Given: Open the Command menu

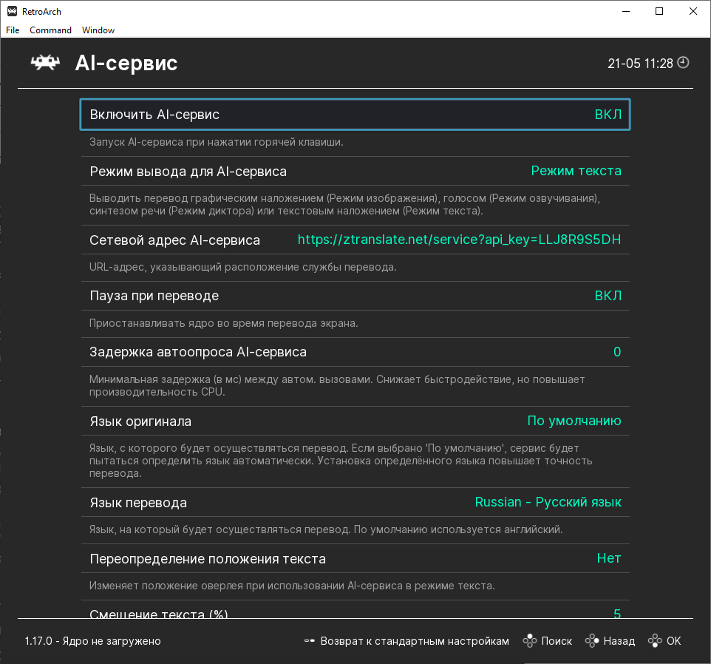Looking at the screenshot, I should 51,30.
